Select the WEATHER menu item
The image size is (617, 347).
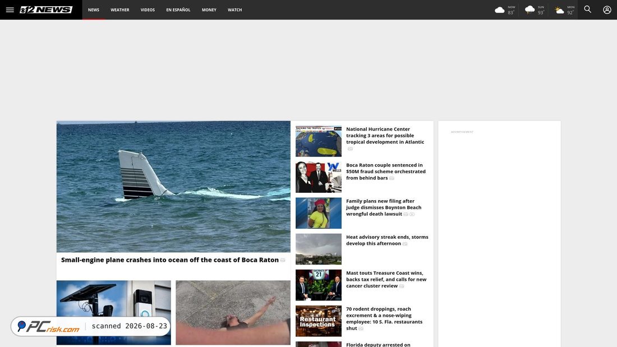[119, 10]
